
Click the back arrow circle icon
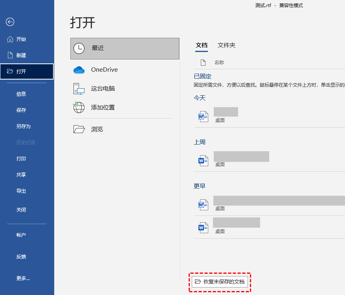point(10,22)
